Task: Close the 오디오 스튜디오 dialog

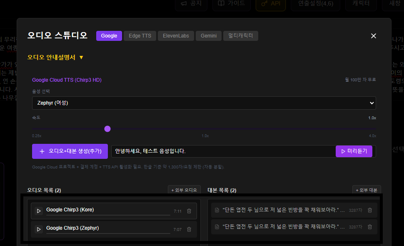Action: [374, 36]
